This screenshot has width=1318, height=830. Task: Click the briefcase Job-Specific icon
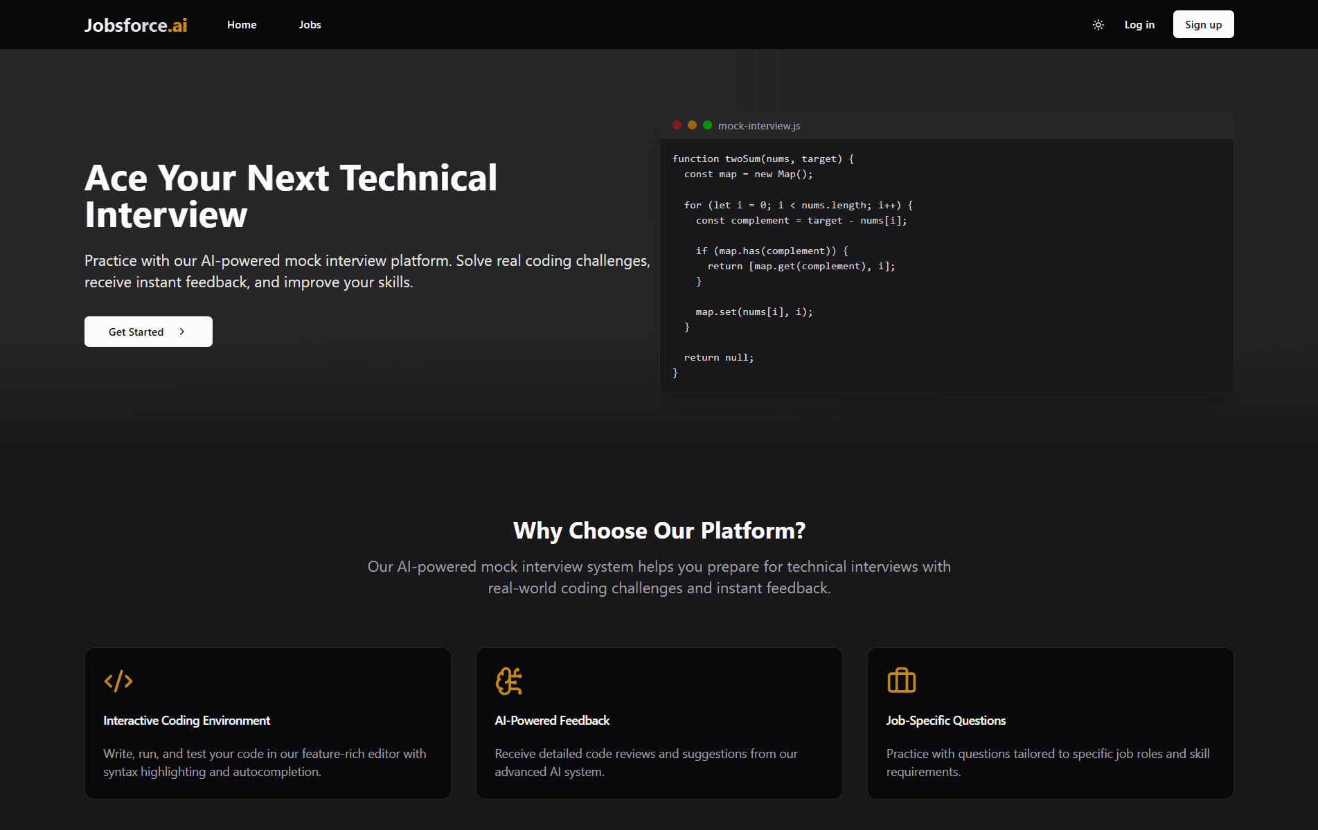coord(901,681)
